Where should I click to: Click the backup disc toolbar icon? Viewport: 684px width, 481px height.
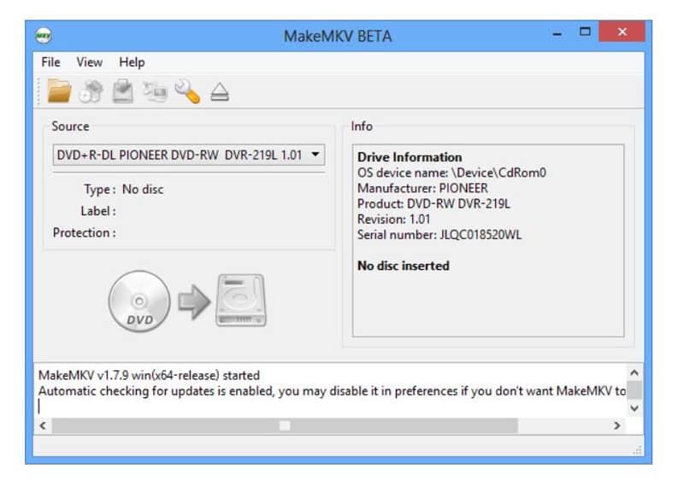click(122, 91)
